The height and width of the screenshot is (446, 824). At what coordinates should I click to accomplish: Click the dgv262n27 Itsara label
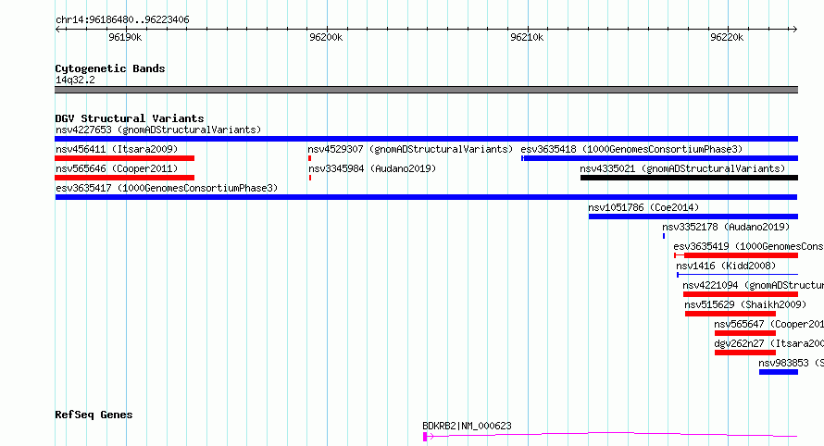point(768,343)
